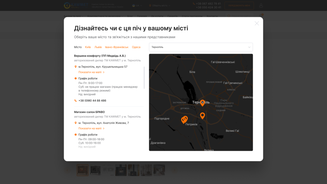Select first stove thumbnail in gallery
Image resolution: width=327 pixels, height=184 pixels.
(x=82, y=170)
